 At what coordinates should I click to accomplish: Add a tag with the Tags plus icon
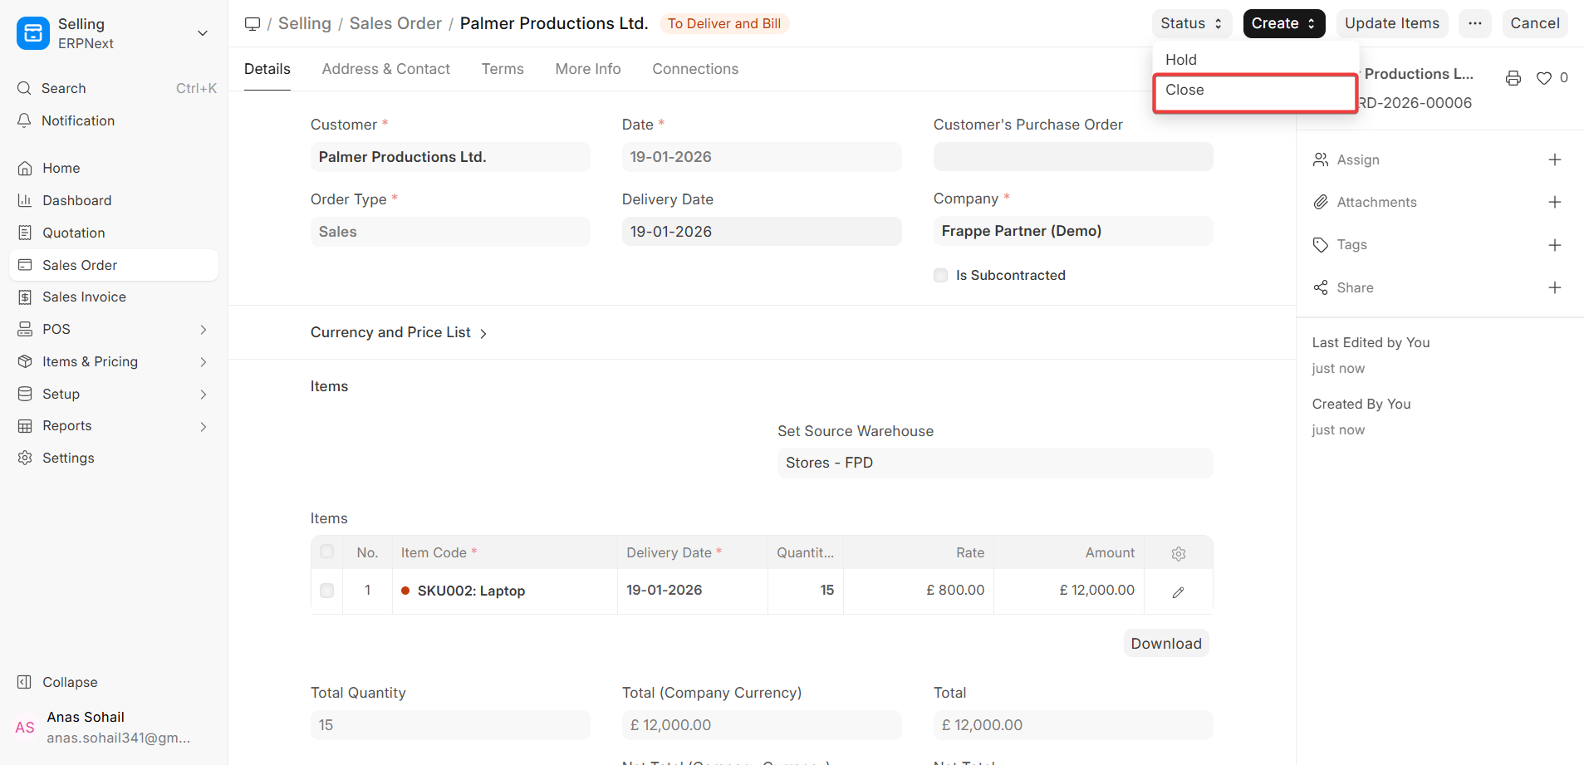point(1556,244)
